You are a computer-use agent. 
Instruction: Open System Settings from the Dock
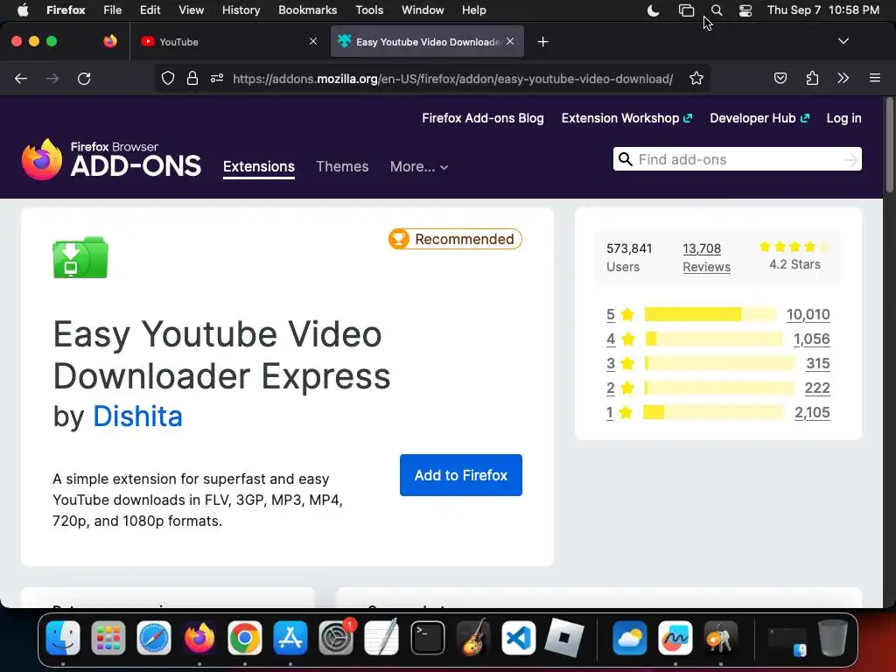click(x=336, y=638)
